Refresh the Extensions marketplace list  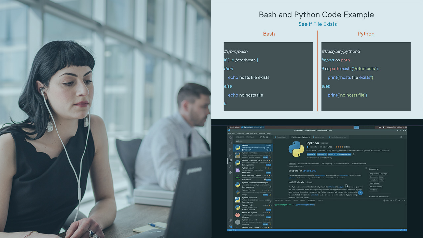coord(264,137)
